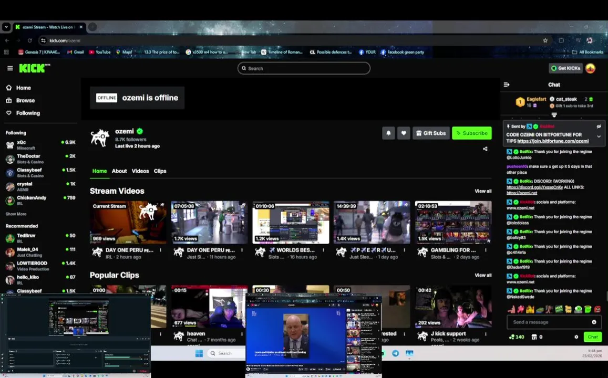Open the 01:10:06 WORLDS BES video thumbnail

click(291, 222)
